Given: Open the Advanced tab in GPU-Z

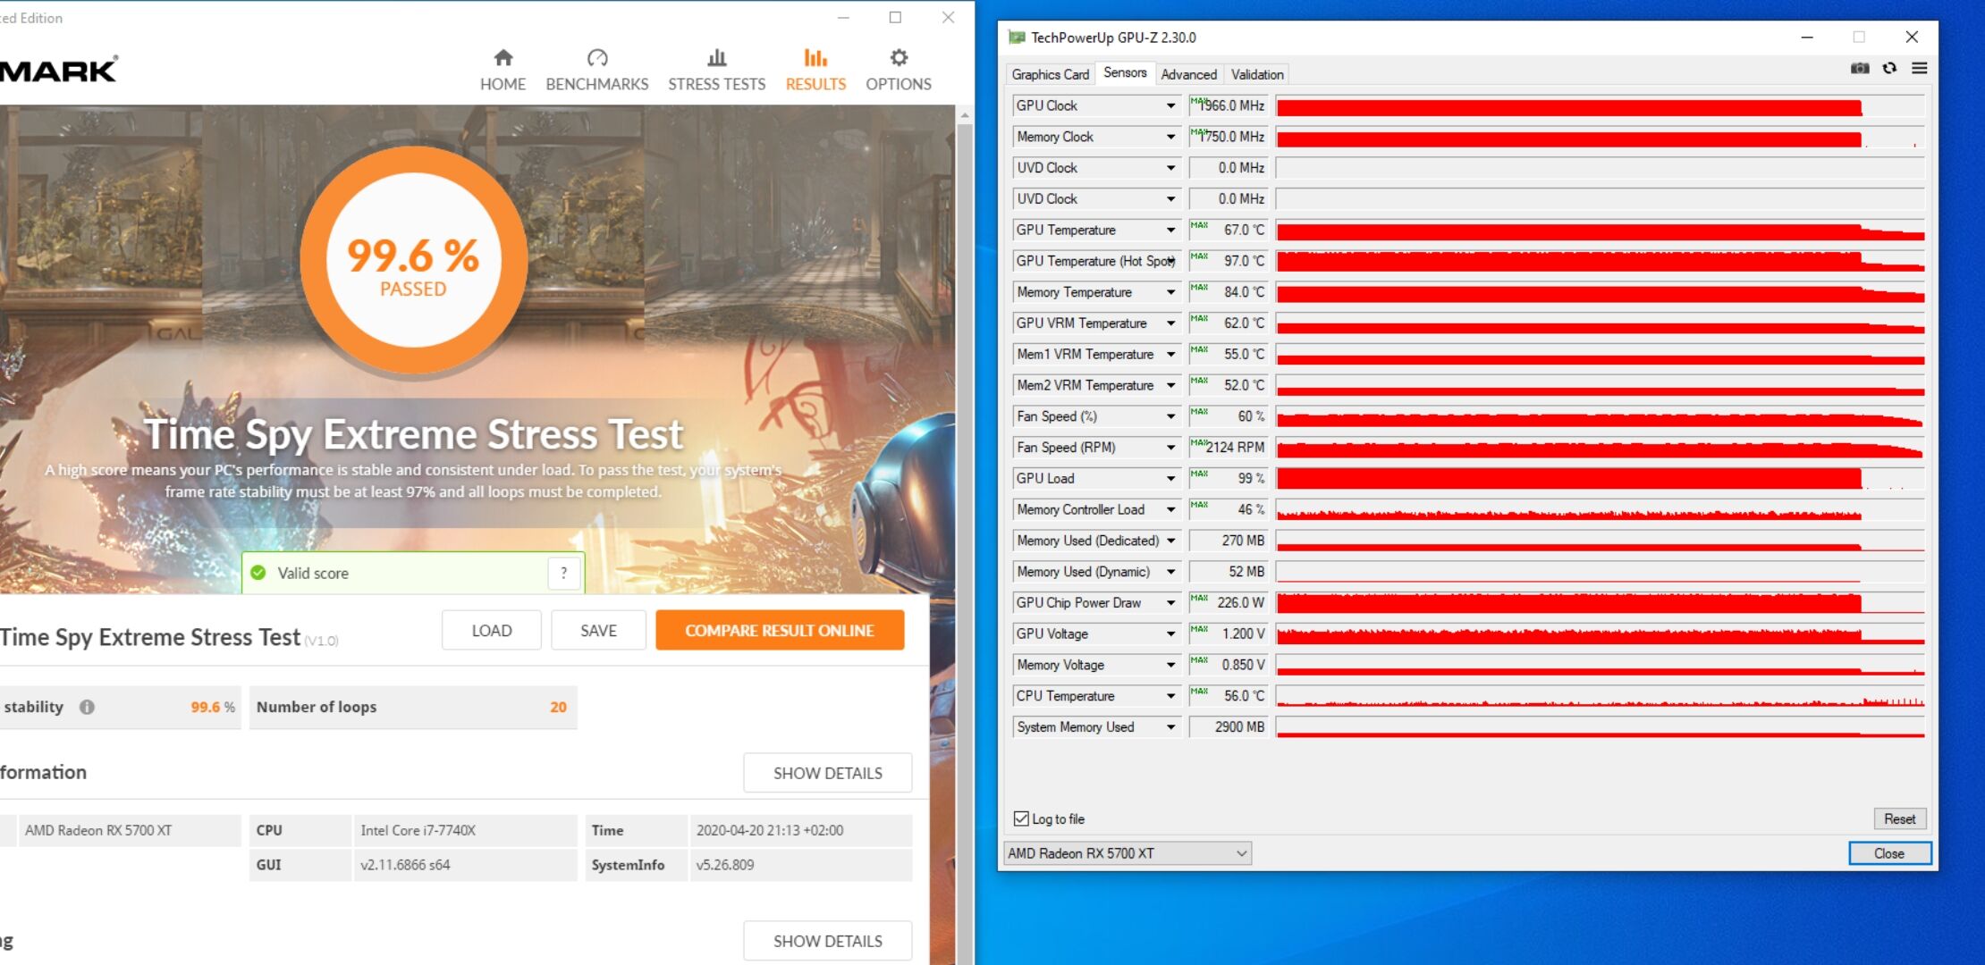Looking at the screenshot, I should (x=1188, y=74).
